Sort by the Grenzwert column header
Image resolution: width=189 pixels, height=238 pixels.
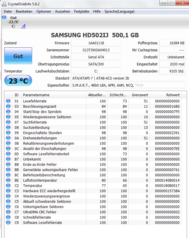click(x=139, y=95)
